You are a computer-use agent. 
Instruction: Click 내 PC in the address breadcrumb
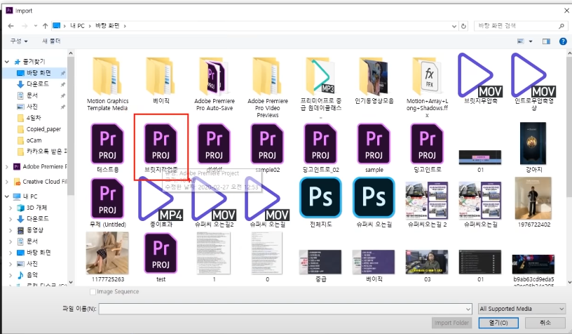77,26
